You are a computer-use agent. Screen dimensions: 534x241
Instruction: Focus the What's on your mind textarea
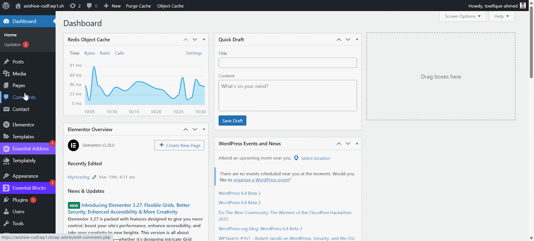pos(288,96)
